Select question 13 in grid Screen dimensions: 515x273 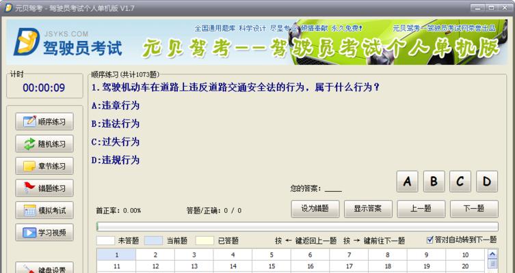[x=194, y=266]
